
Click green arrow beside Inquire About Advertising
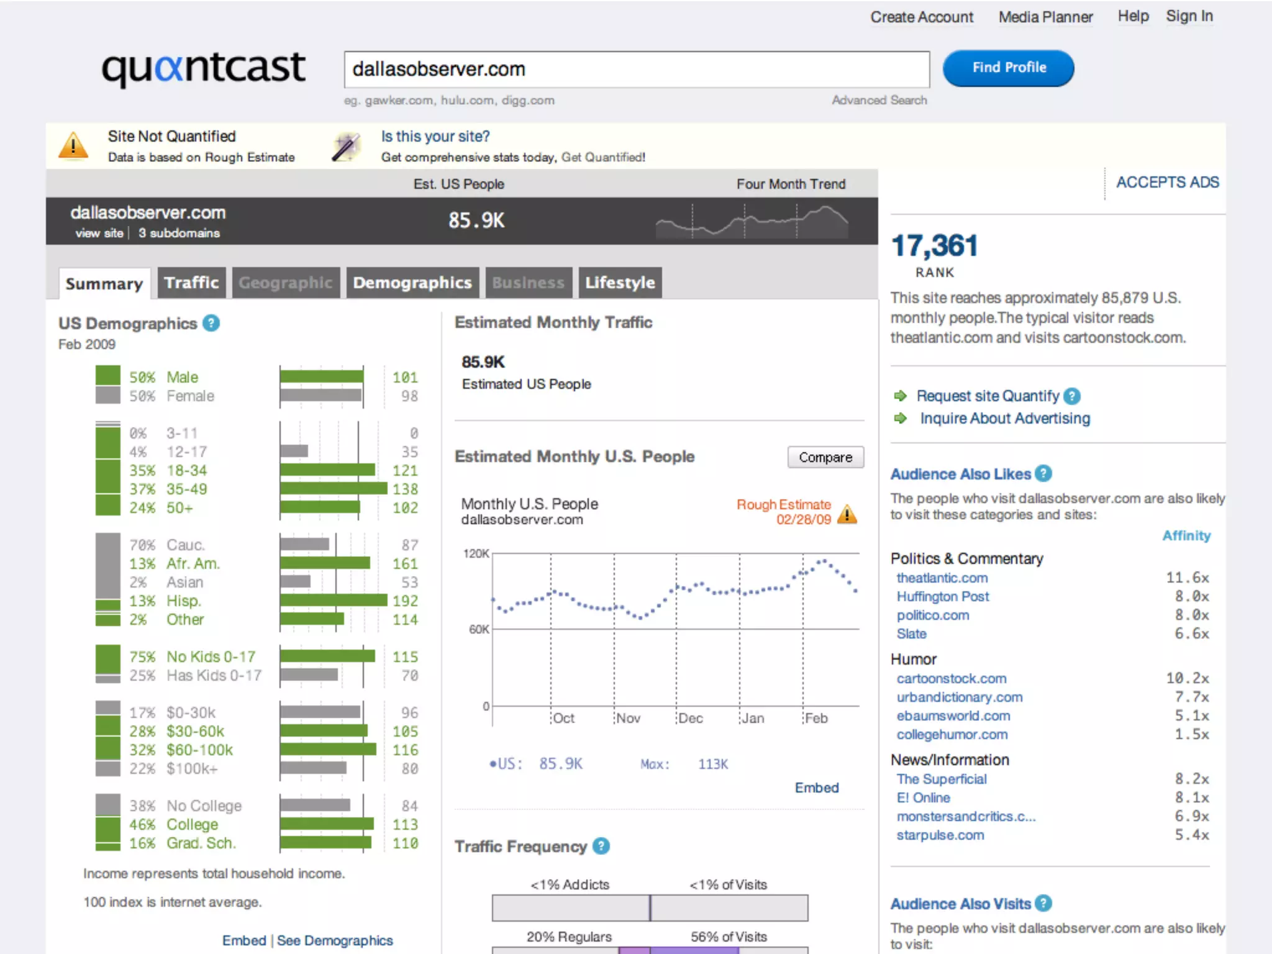[900, 419]
